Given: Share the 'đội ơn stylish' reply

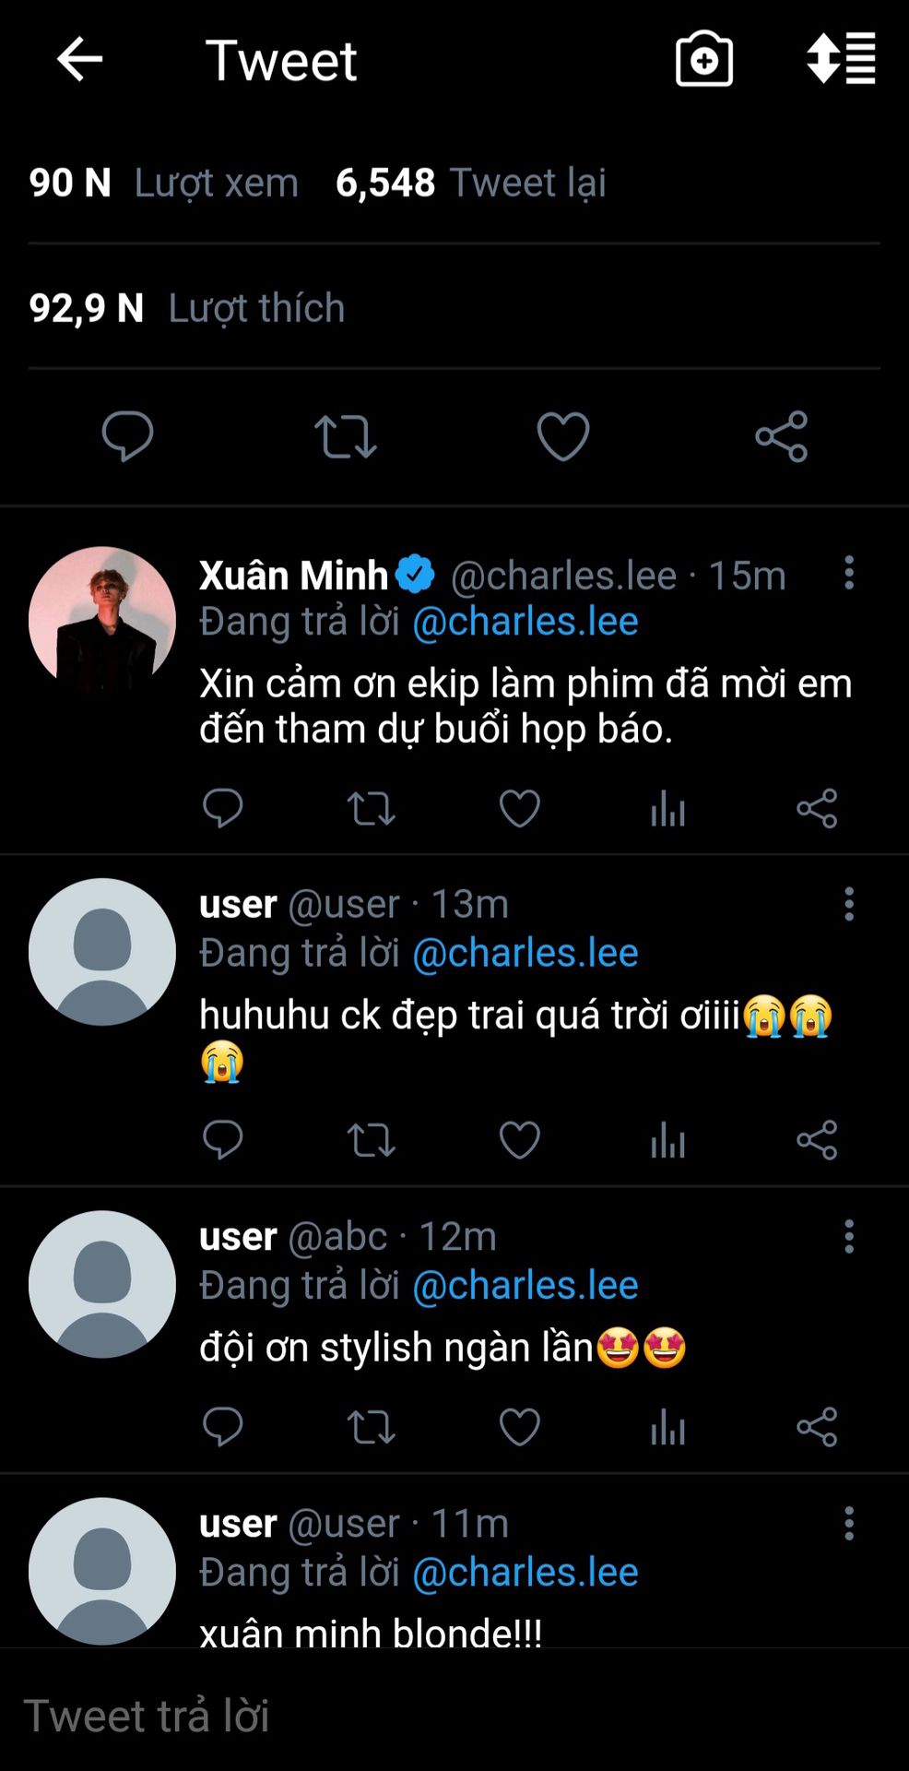Looking at the screenshot, I should point(817,1427).
